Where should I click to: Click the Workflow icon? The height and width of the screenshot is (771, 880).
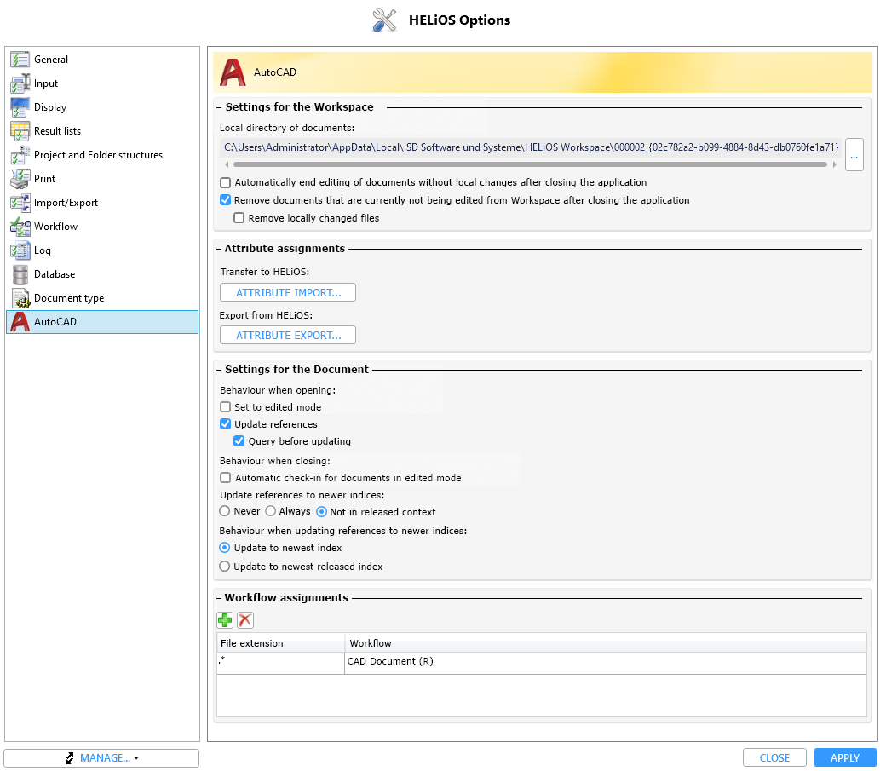coord(20,227)
